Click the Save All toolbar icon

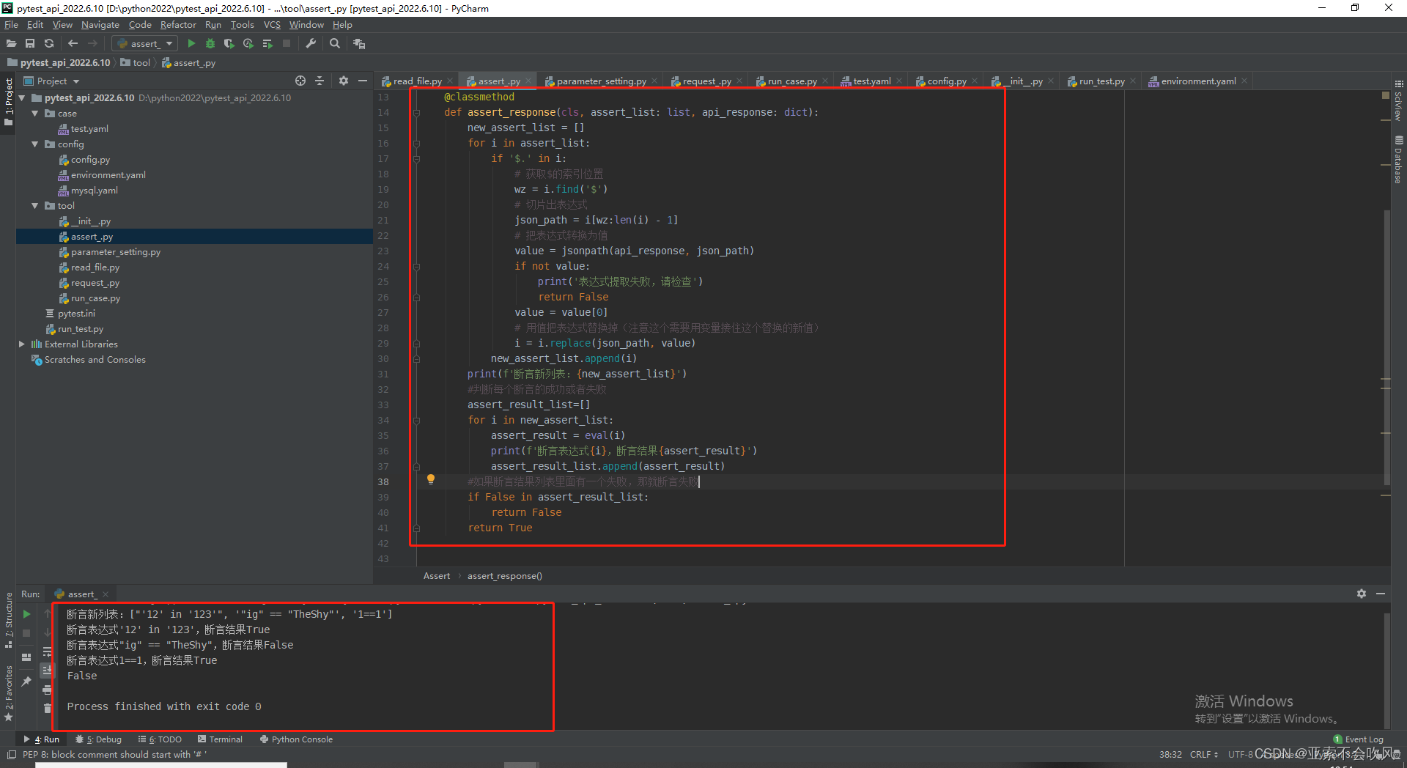coord(30,43)
